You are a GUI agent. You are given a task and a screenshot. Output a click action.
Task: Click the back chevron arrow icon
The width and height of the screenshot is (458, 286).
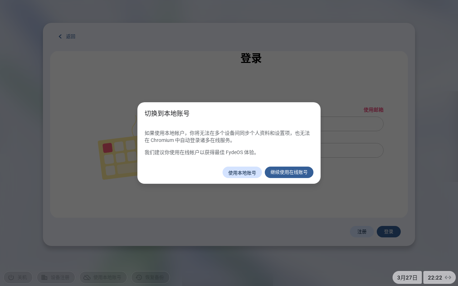coord(60,36)
